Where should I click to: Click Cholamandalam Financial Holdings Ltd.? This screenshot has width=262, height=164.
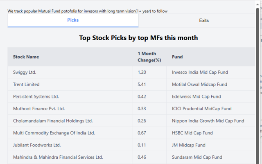[x=53, y=121]
